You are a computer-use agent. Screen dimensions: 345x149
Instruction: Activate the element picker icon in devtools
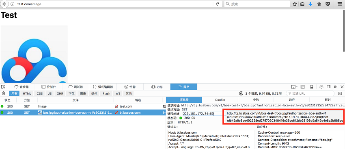pyautogui.click(x=3, y=87)
